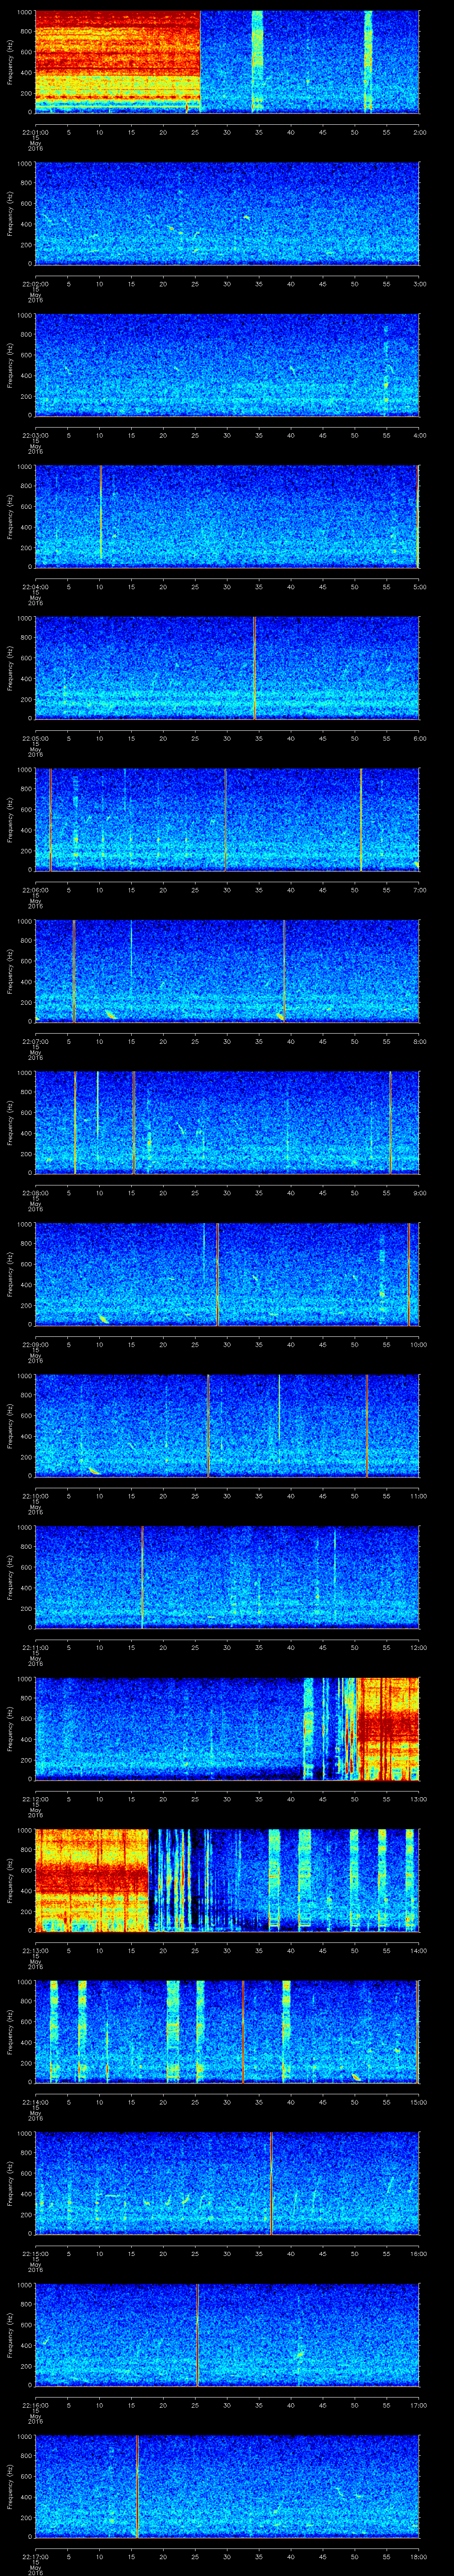Click the 22:02:00 time axis label
The image size is (454, 2576).
pyautogui.click(x=35, y=284)
